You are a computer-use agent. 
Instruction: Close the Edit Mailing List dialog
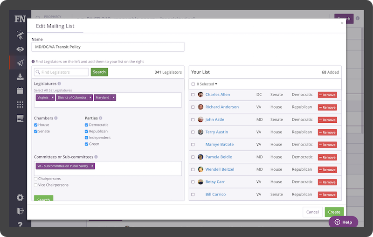click(x=342, y=23)
